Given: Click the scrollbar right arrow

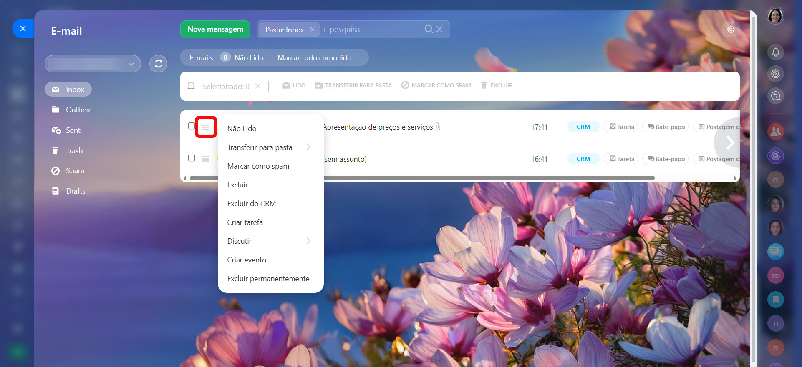Looking at the screenshot, I should [x=735, y=178].
